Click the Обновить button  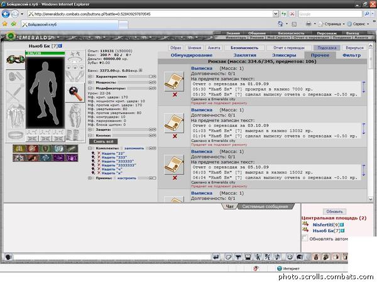tap(334, 211)
